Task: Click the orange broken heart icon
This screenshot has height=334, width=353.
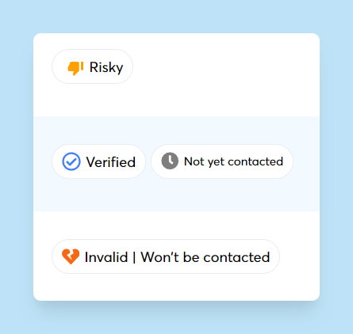Action: [71, 256]
